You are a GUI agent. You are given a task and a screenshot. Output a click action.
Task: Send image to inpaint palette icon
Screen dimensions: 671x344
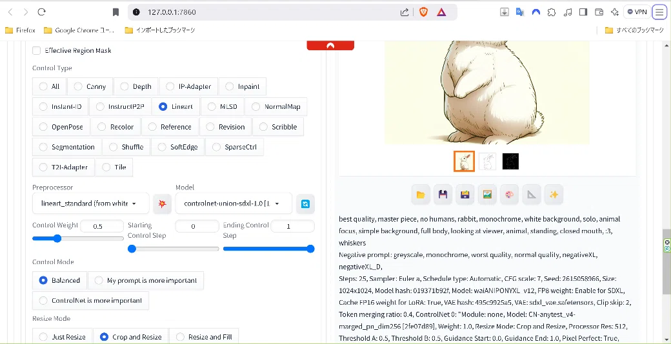pos(509,195)
